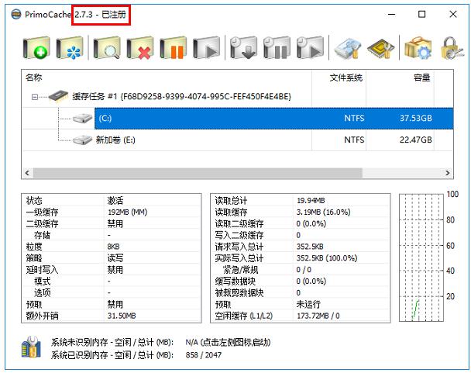Click the volume list's horizontal scrollbar right arrow
Viewport: 471px width, 373px height.
449,173
